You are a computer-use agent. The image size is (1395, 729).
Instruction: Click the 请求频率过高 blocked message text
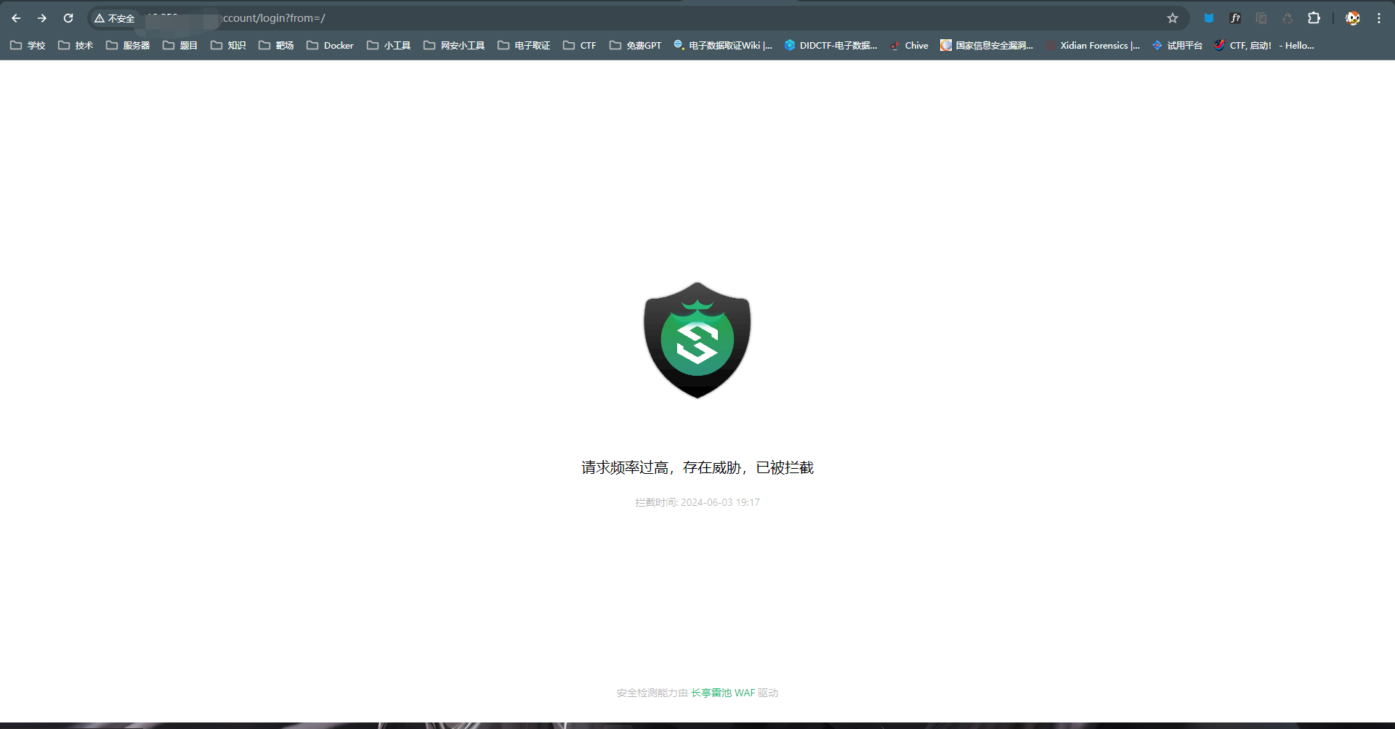click(x=697, y=467)
